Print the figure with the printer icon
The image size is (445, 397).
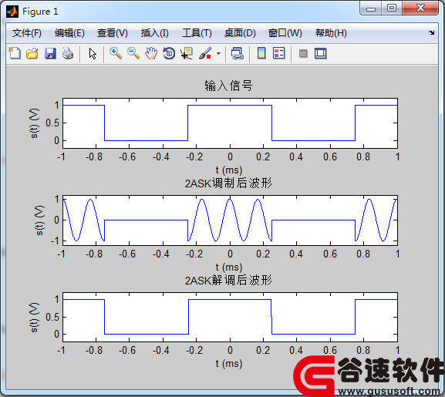tap(68, 53)
